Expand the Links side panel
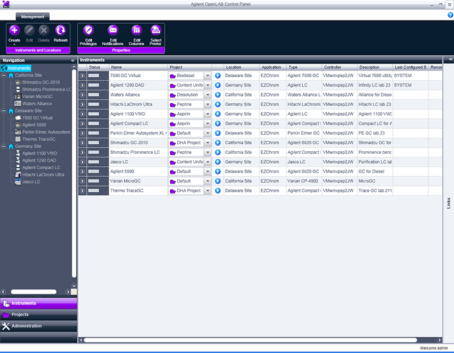Viewport: 454px width, 353px height. [450, 59]
